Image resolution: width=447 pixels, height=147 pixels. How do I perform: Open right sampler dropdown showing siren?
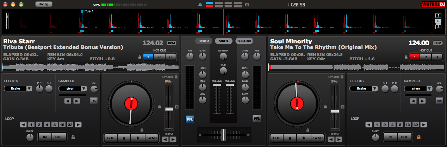click(x=418, y=88)
